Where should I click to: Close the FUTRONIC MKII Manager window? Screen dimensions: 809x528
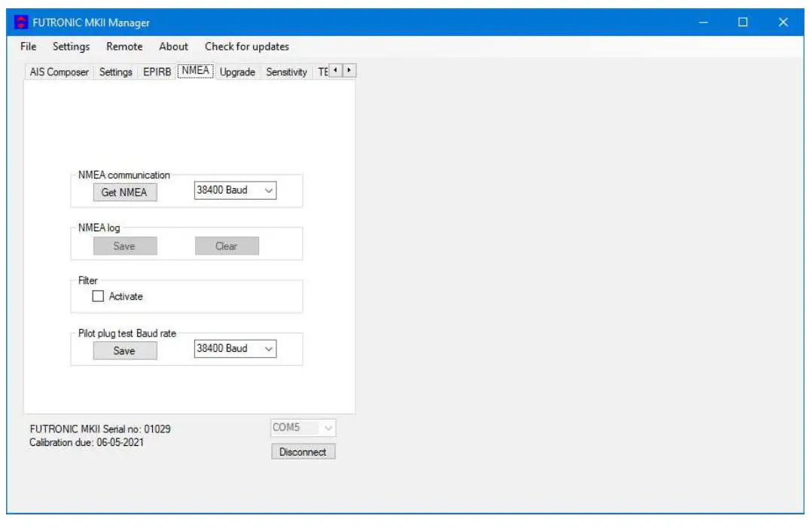point(783,22)
